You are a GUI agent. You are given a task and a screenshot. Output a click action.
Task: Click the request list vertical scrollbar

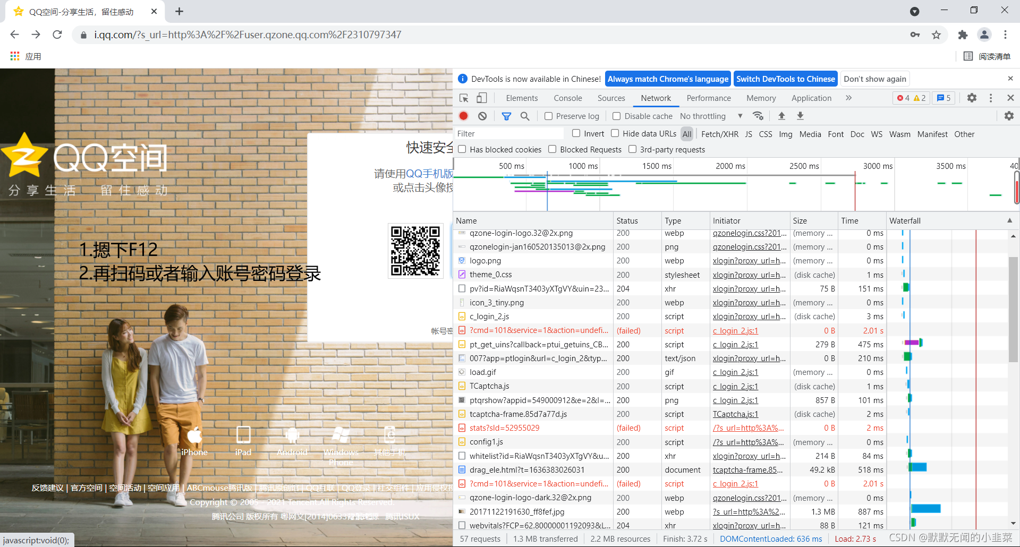click(x=1013, y=309)
